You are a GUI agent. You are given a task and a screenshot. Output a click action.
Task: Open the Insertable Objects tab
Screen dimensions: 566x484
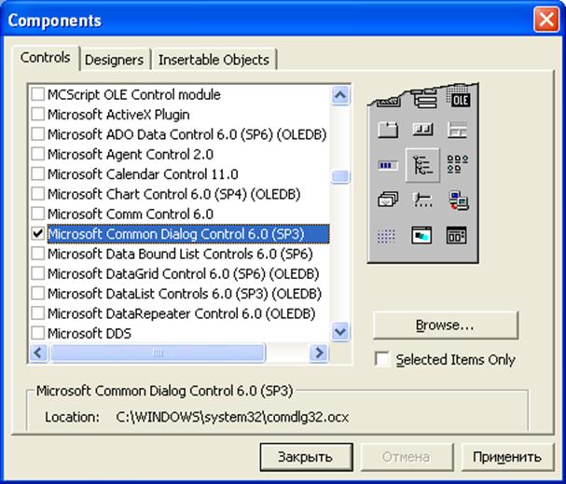coord(214,60)
